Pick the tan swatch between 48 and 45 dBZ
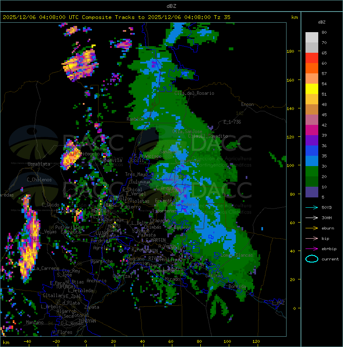 pos(312,110)
